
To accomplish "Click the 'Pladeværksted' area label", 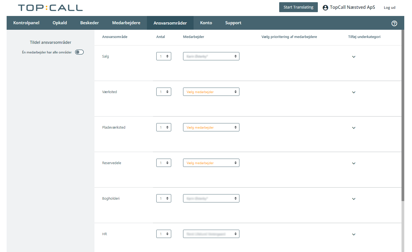I will (114, 127).
